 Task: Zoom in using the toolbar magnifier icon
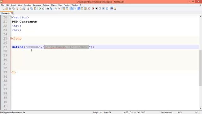(x=56, y=9)
